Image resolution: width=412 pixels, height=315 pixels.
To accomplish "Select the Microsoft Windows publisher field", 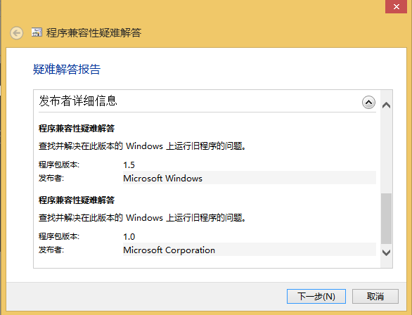I will pyautogui.click(x=250, y=178).
